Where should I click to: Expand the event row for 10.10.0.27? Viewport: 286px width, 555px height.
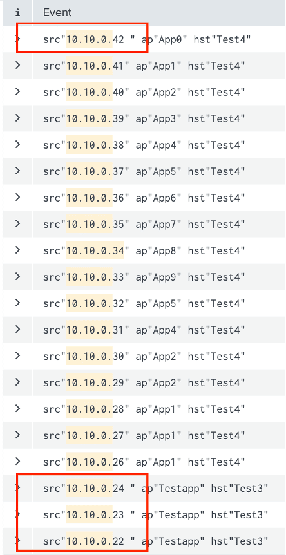click(17, 435)
